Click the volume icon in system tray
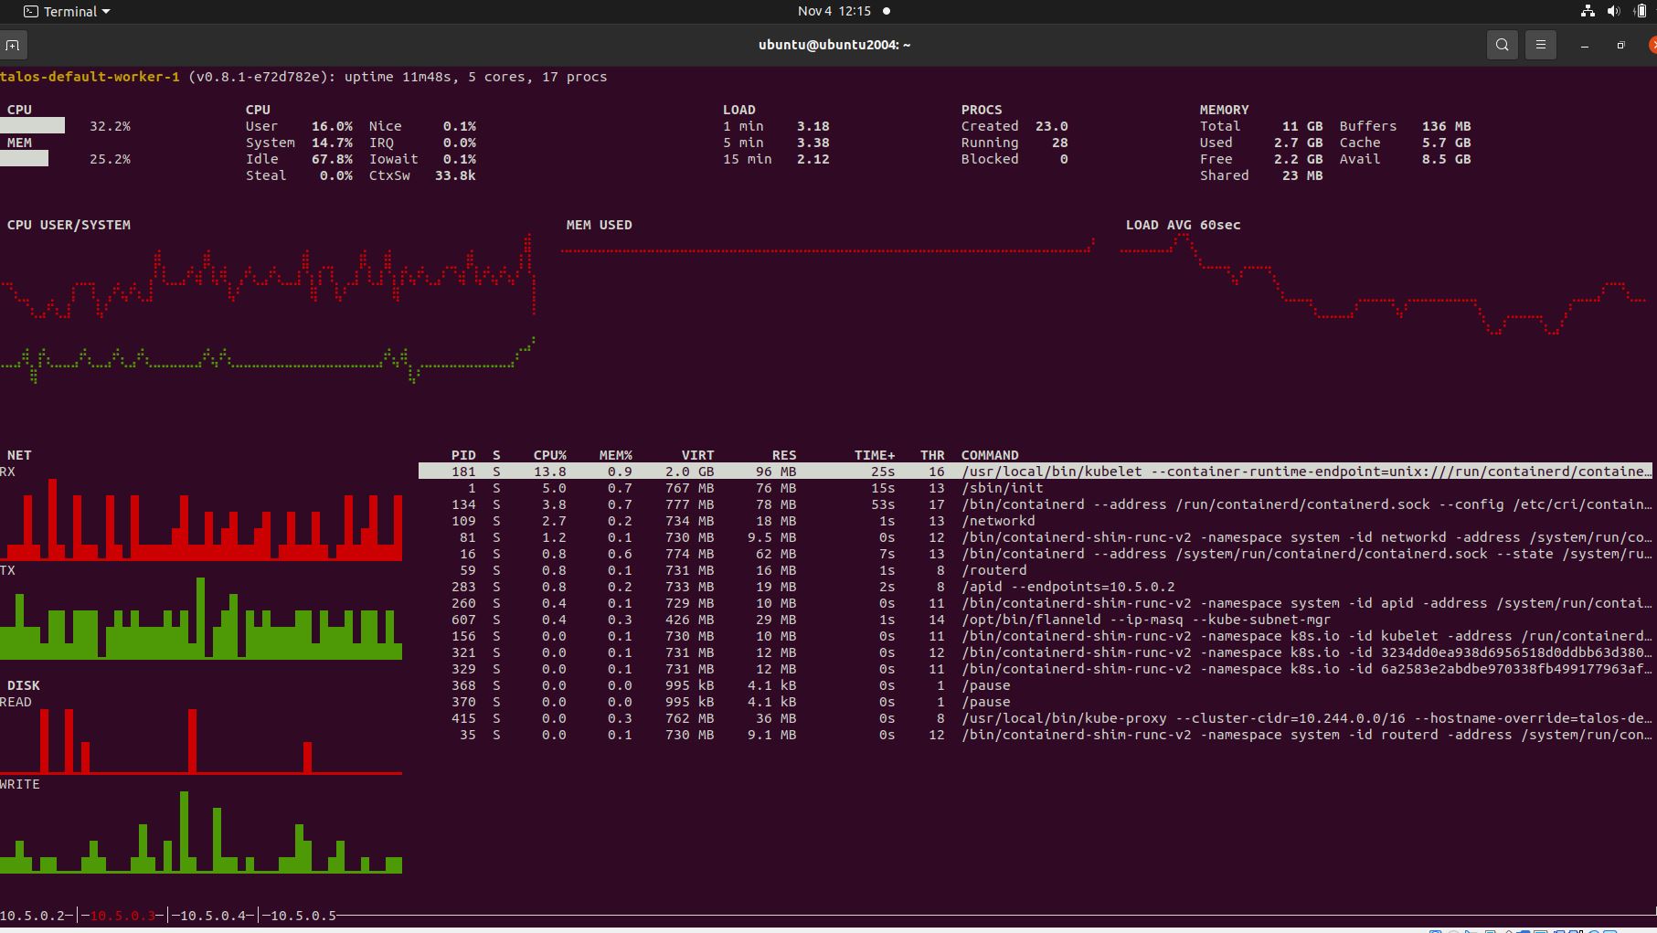Screen dimensions: 1657x933 (x=1614, y=12)
